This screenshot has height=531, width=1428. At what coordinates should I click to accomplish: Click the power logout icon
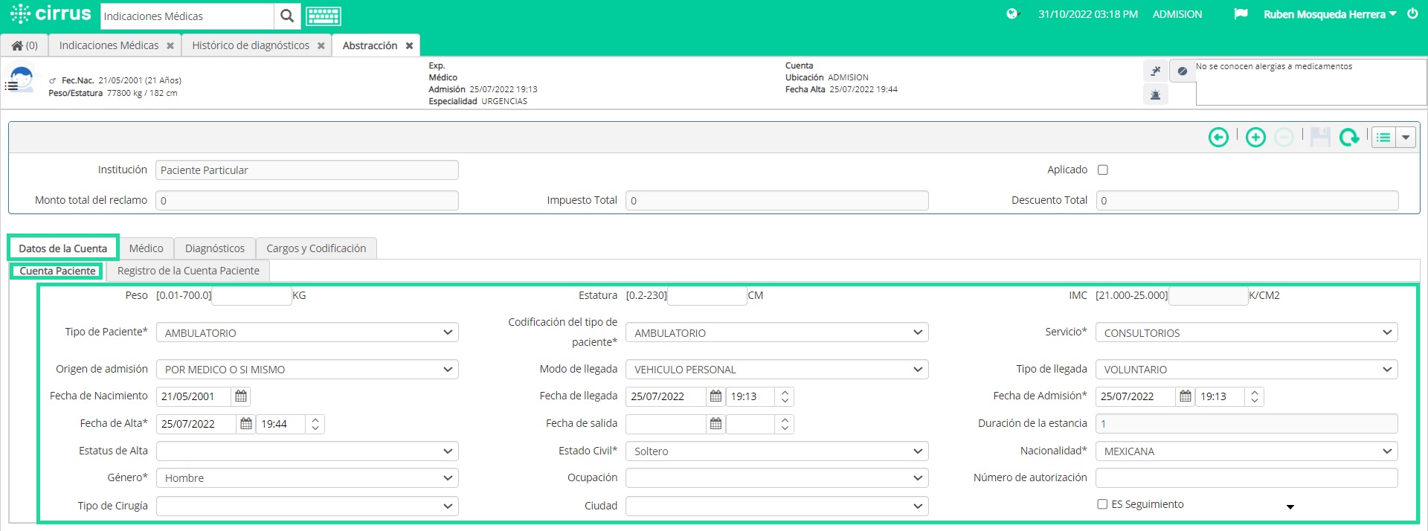1412,13
